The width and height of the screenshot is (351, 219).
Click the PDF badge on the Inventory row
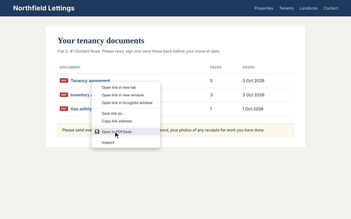pyautogui.click(x=64, y=95)
